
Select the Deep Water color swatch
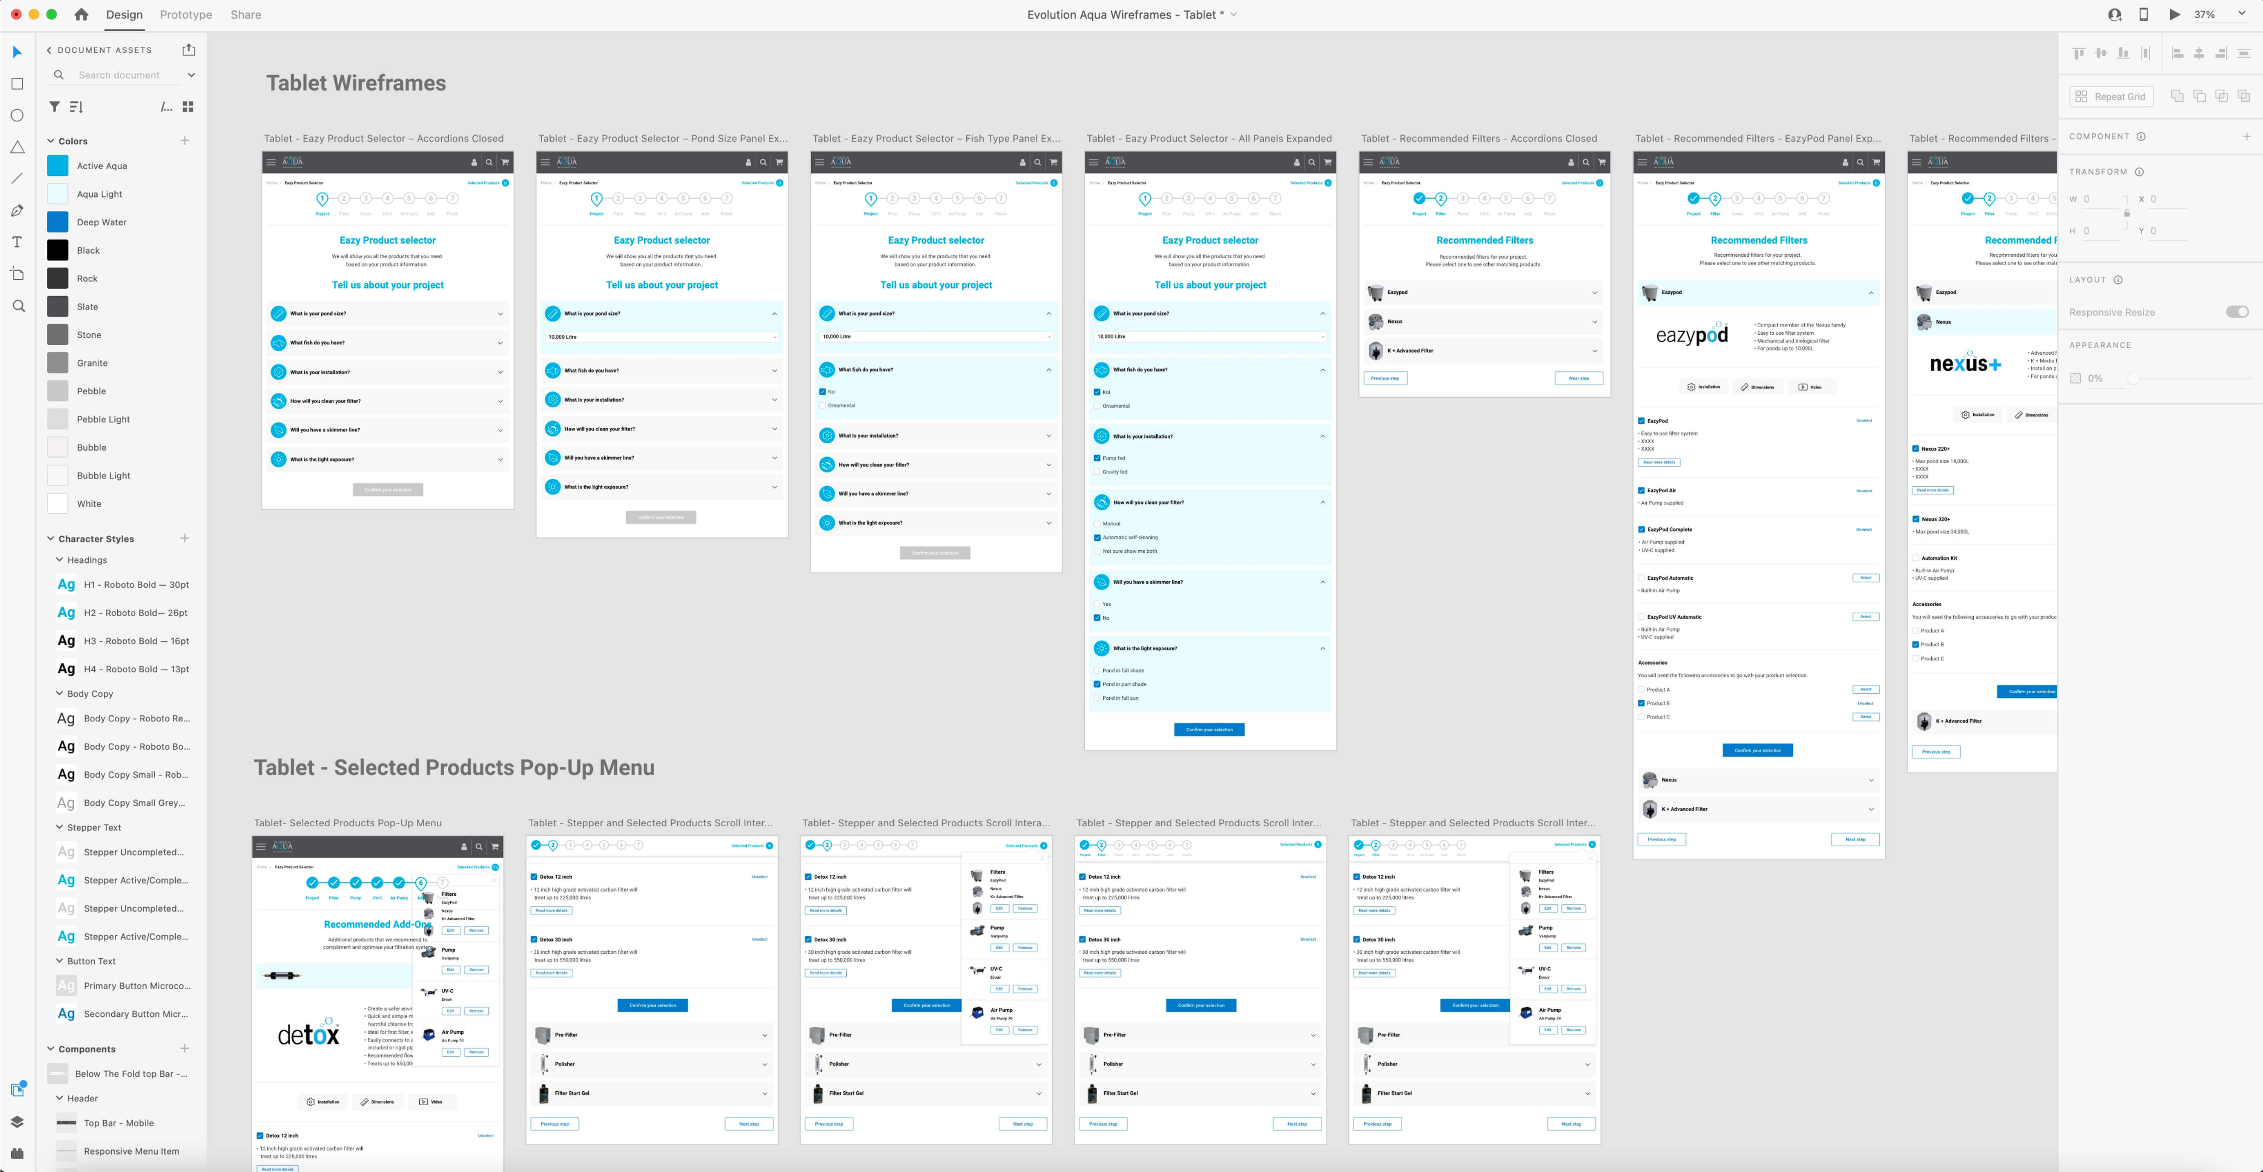pos(58,222)
